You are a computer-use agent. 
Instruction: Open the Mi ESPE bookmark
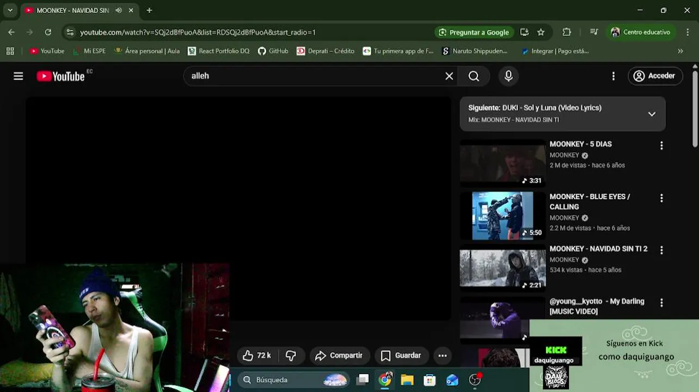[89, 51]
